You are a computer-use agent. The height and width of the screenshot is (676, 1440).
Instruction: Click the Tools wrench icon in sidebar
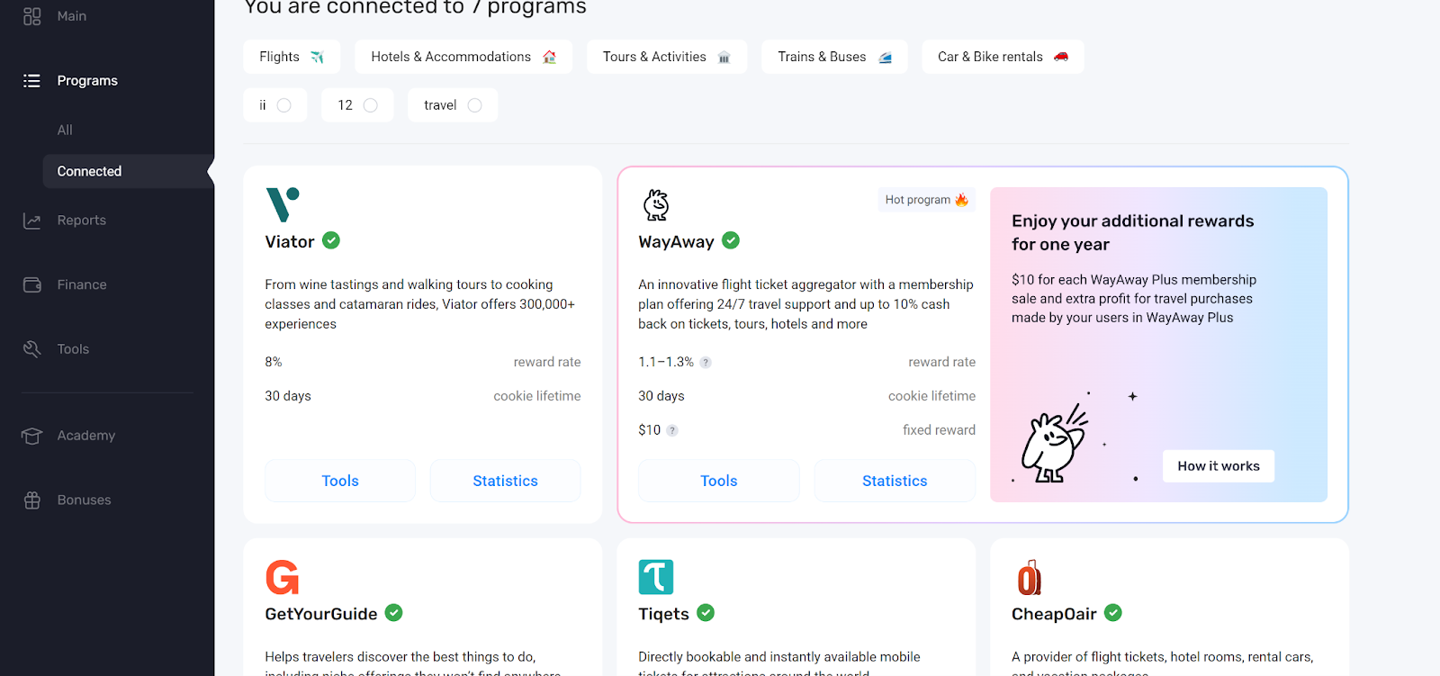[x=32, y=349]
